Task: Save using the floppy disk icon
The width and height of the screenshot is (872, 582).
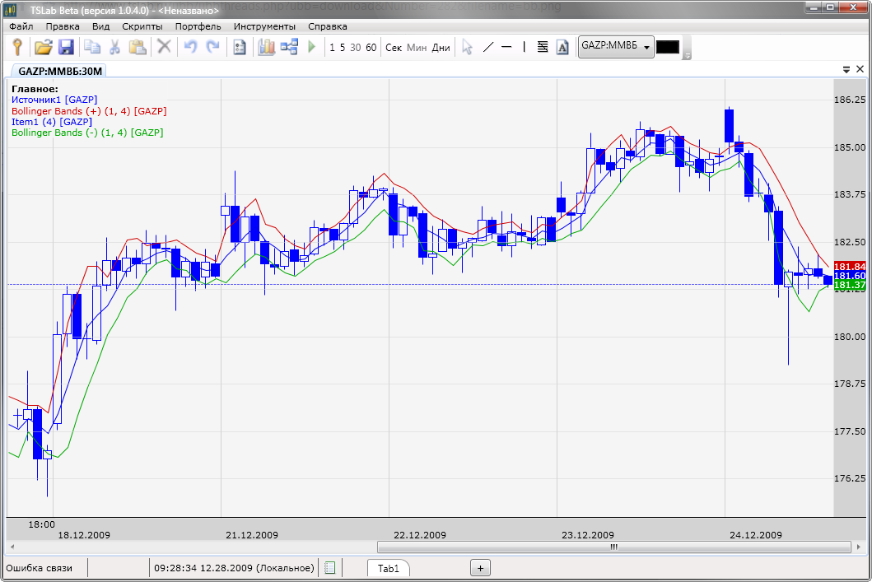Action: [66, 47]
